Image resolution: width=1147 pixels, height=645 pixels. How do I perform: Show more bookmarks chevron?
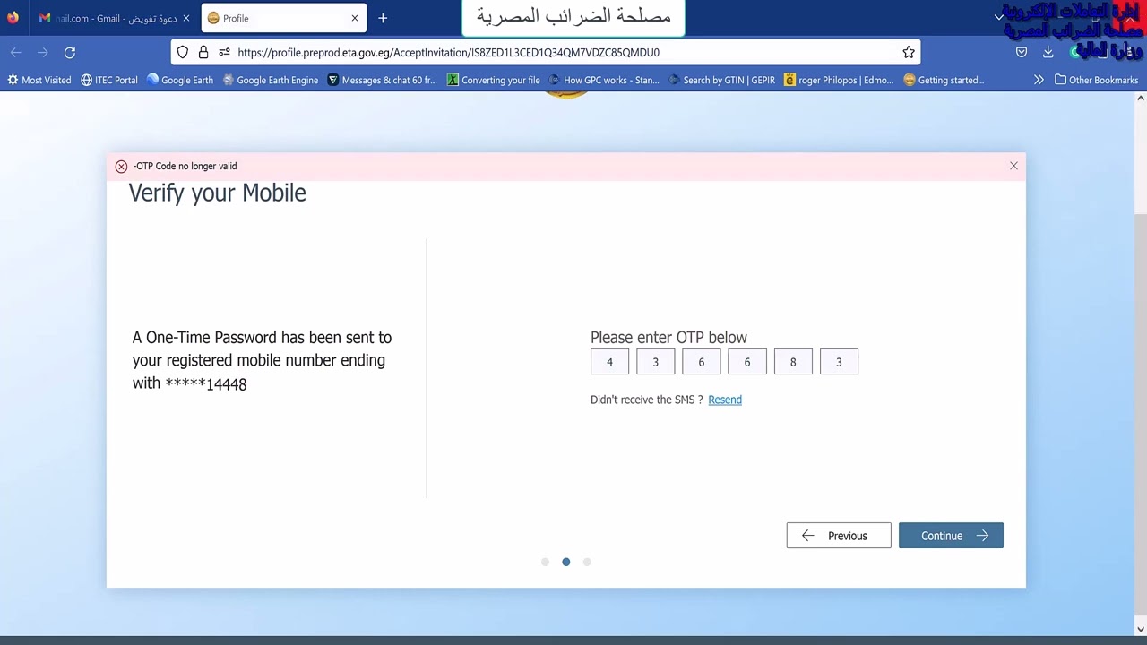coord(1039,80)
